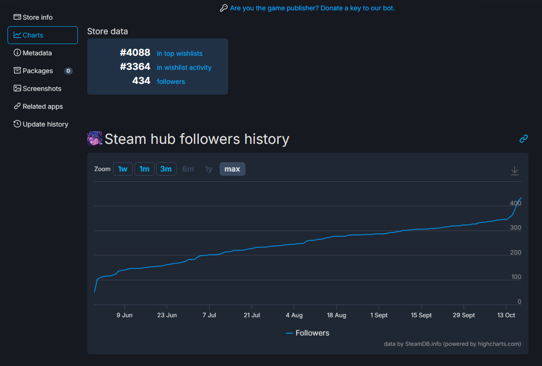Click the key icon beside the publisher message

pos(224,8)
